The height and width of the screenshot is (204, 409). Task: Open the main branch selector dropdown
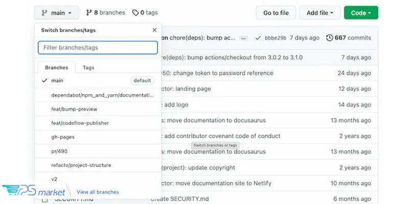[56, 12]
